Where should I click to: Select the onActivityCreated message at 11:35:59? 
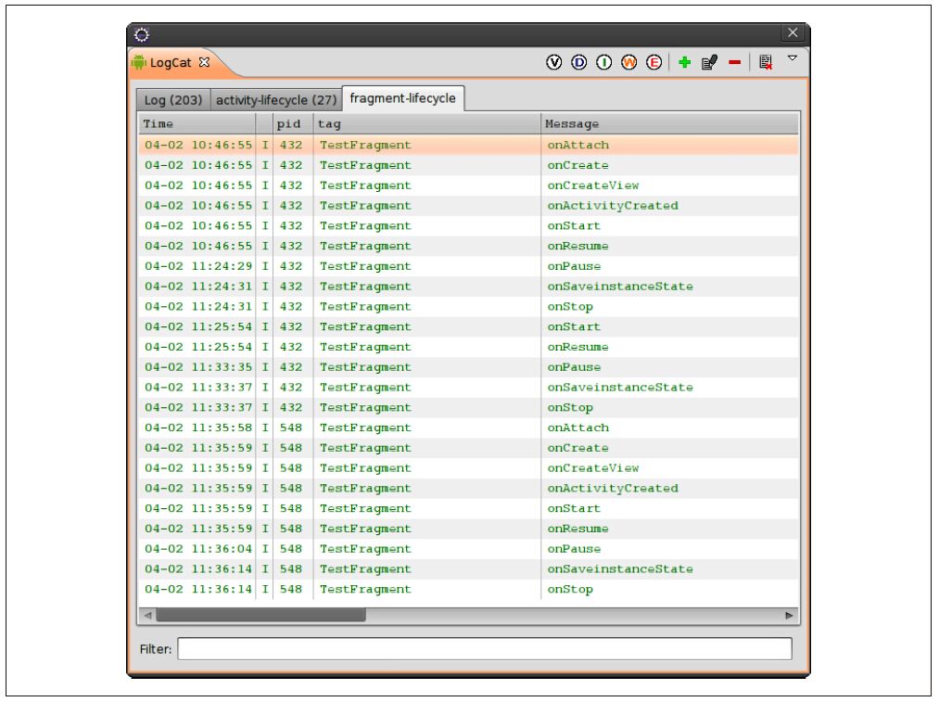pos(613,488)
